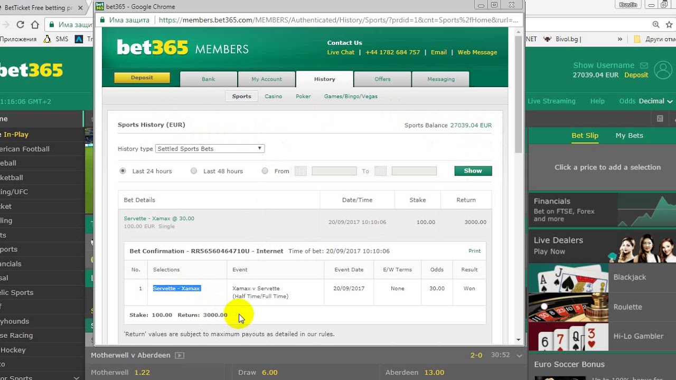This screenshot has width=676, height=380.
Task: Switch to the My Bets tab
Action: (629, 136)
